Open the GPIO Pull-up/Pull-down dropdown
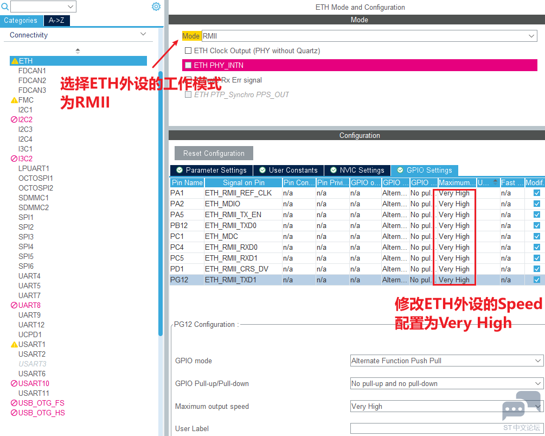Viewport: 545px width, 436px height. click(x=447, y=384)
